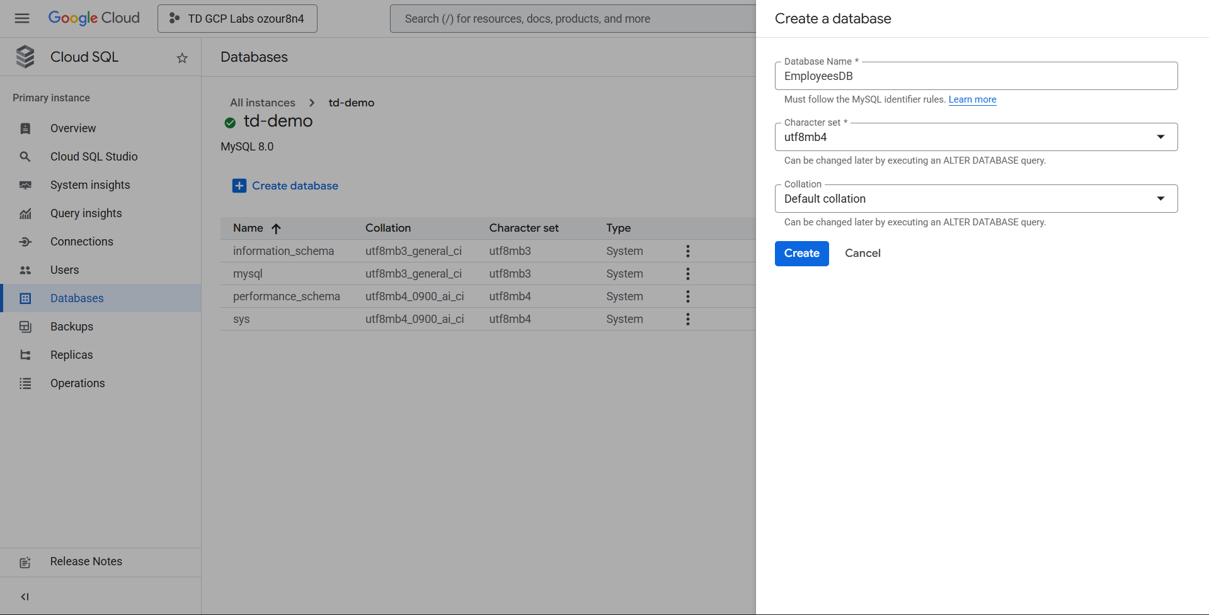
Task: Click the Query insights chart icon
Action: click(25, 213)
